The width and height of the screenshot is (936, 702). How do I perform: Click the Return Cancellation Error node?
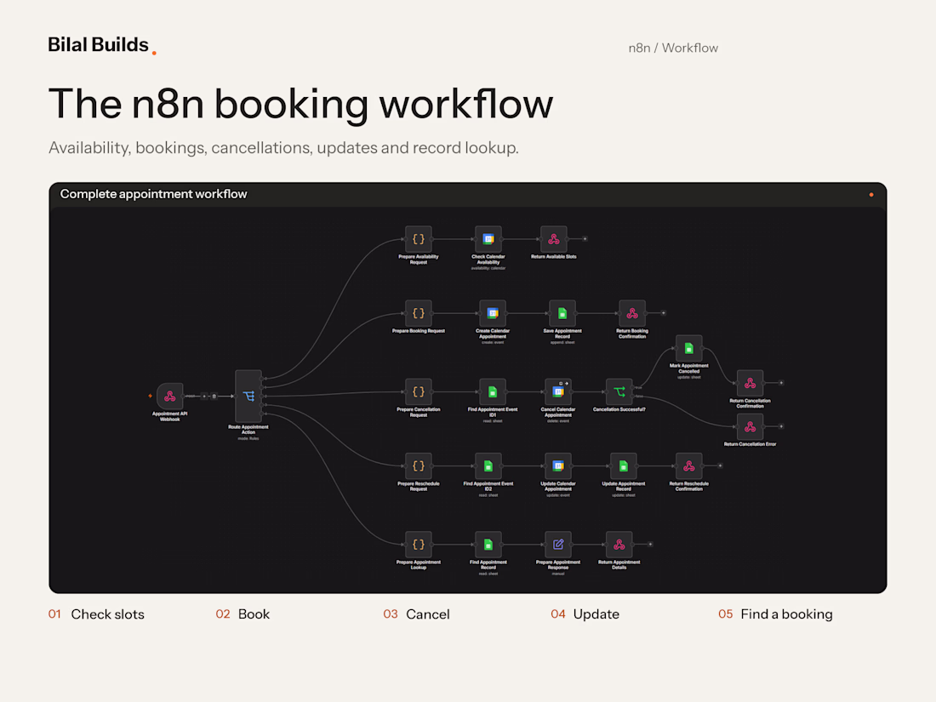pyautogui.click(x=750, y=426)
